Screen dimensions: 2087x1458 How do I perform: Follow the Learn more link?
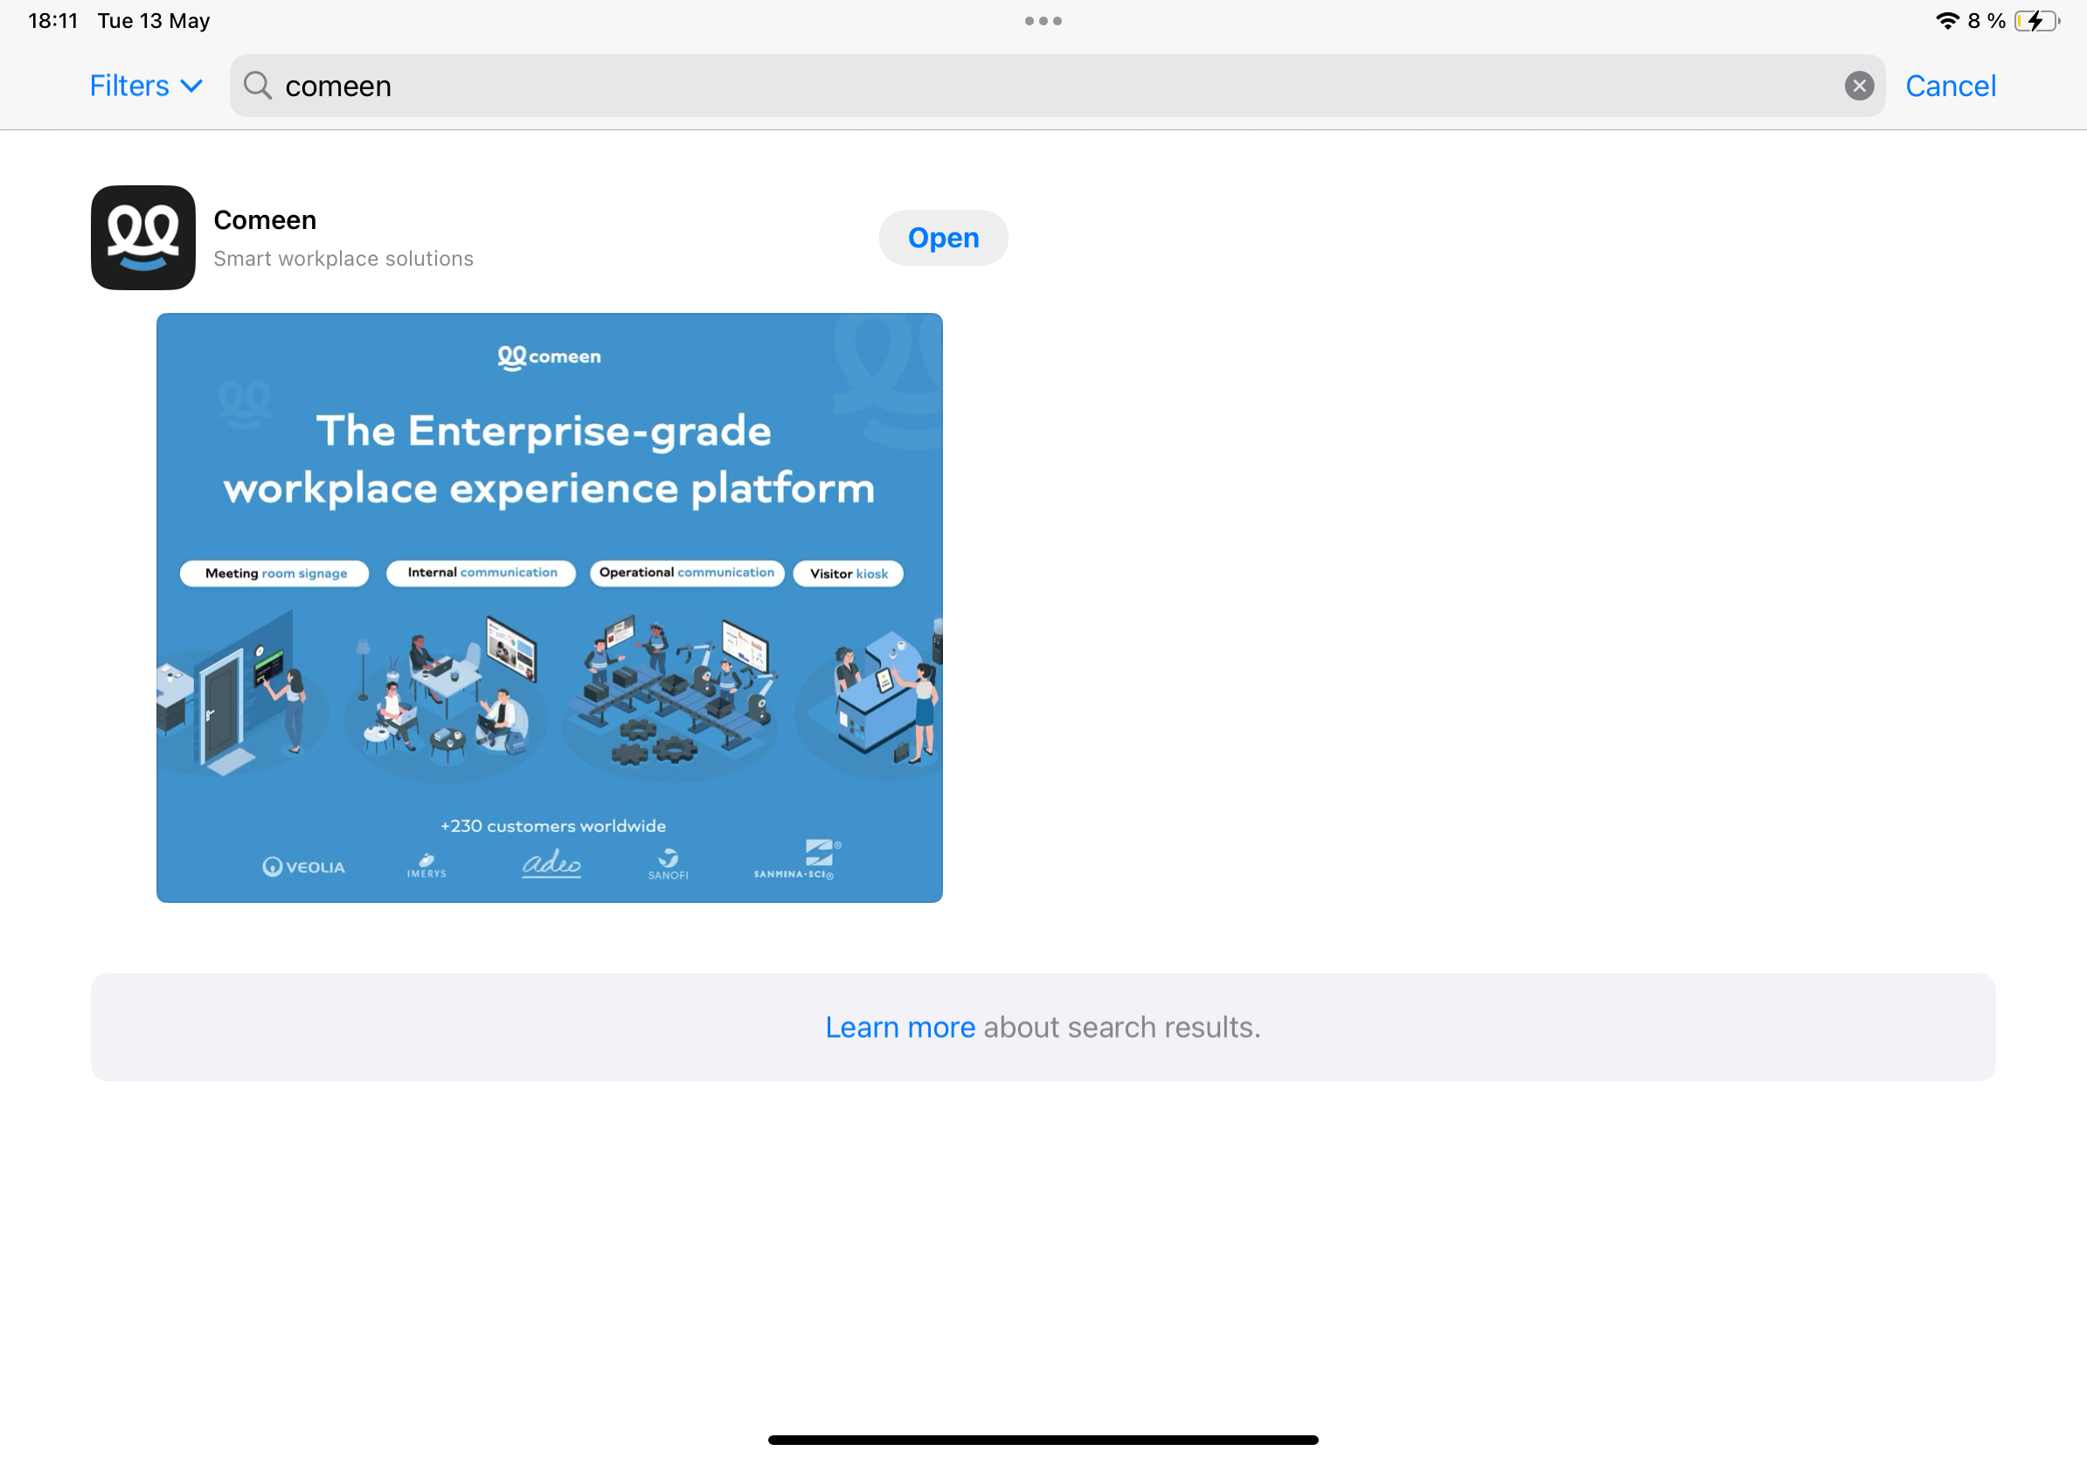coord(900,1027)
